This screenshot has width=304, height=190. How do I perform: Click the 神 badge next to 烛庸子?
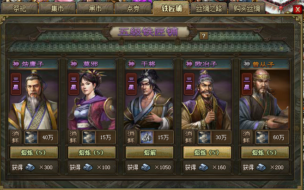16,64
